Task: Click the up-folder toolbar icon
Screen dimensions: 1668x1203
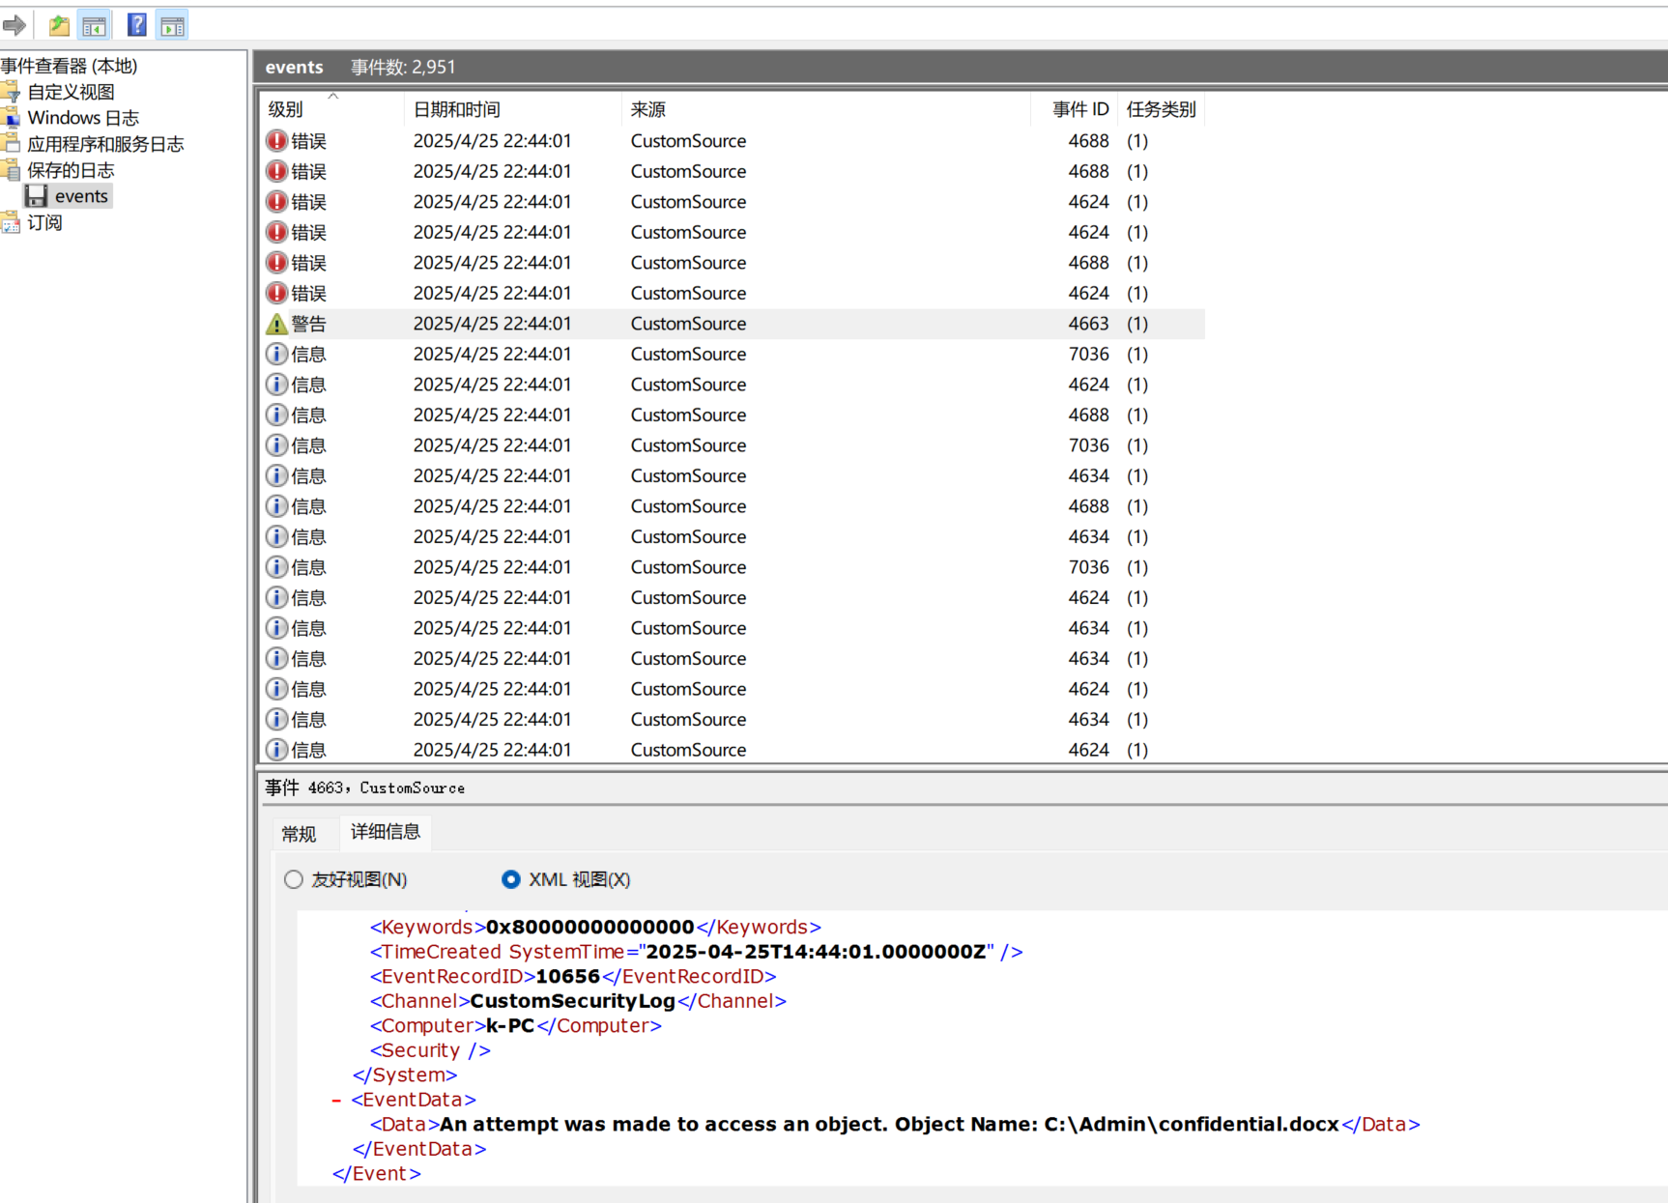Action: tap(59, 25)
